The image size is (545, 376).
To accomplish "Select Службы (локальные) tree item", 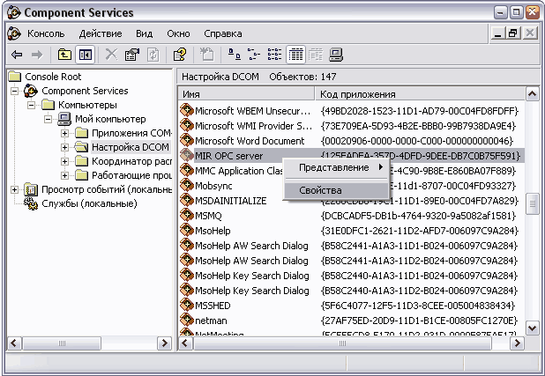I will pyautogui.click(x=89, y=203).
